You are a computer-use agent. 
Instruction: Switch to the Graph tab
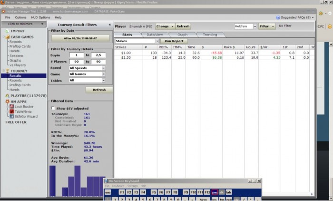click(x=182, y=35)
